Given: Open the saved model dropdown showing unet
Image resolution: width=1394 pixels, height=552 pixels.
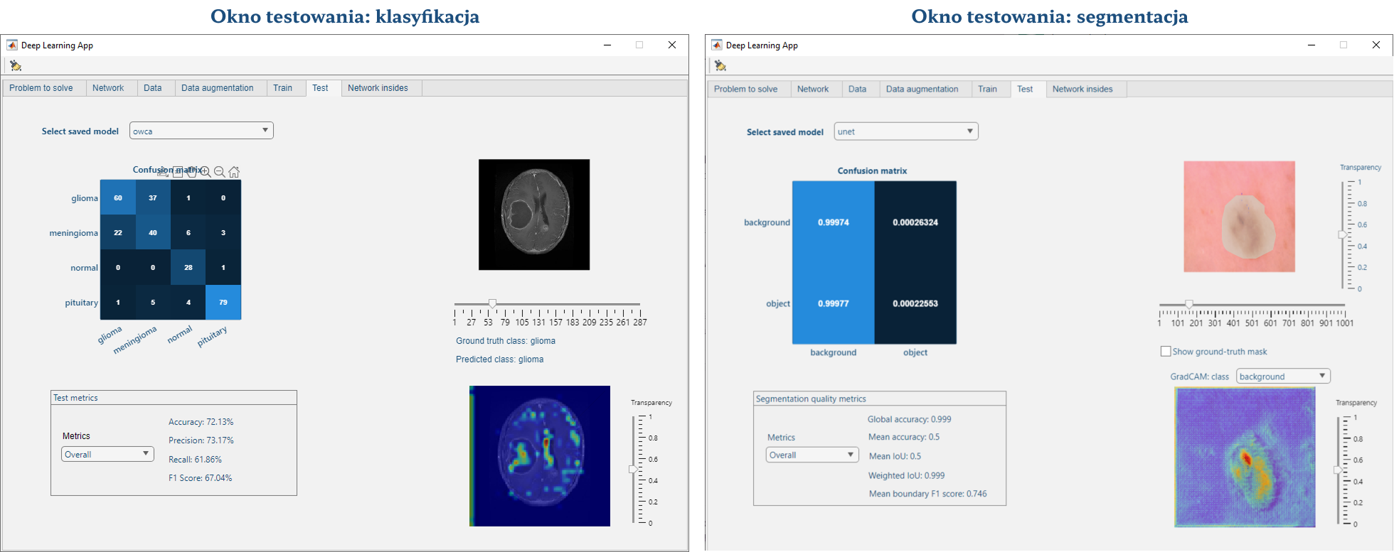Looking at the screenshot, I should click(x=905, y=131).
